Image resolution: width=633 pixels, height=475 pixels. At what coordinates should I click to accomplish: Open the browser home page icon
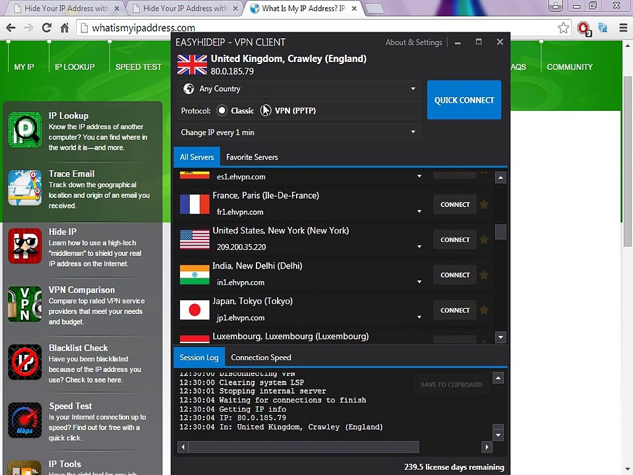point(65,28)
